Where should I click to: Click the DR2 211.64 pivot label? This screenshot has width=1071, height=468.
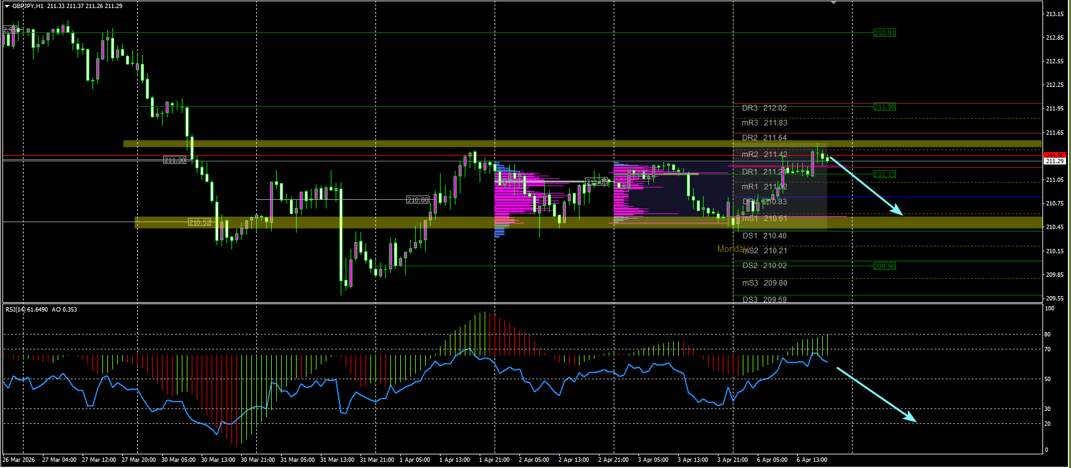(x=764, y=138)
